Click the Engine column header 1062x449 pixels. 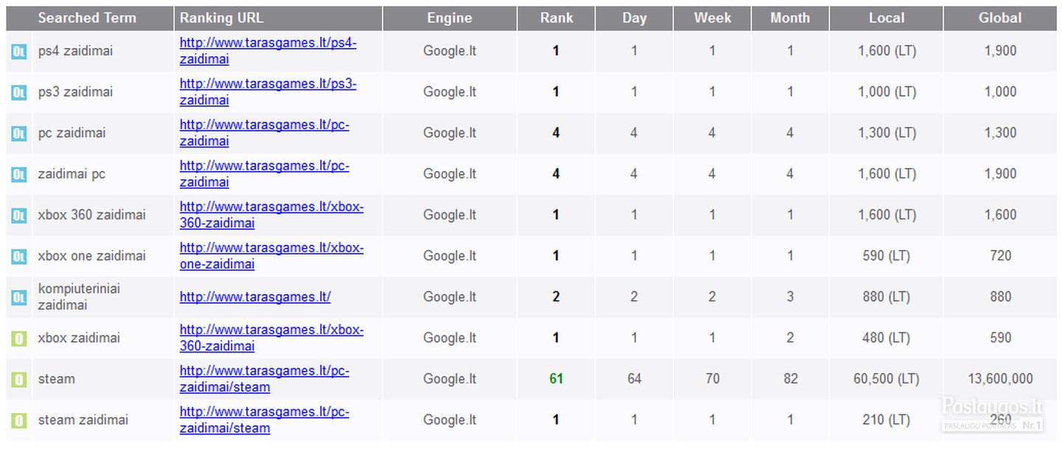[449, 18]
